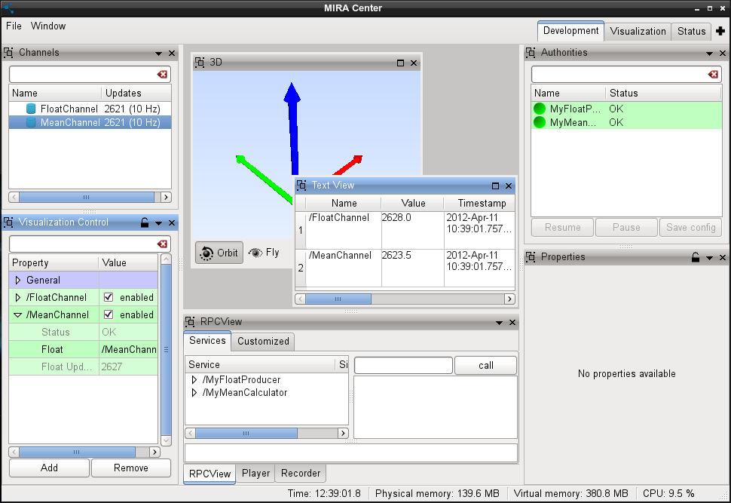731x503 pixels.
Task: Clear the Visualization Control filter box
Action: tap(164, 244)
